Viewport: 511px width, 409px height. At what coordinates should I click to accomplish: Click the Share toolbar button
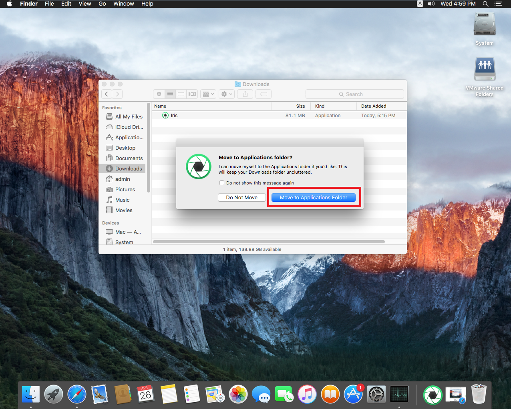(245, 94)
